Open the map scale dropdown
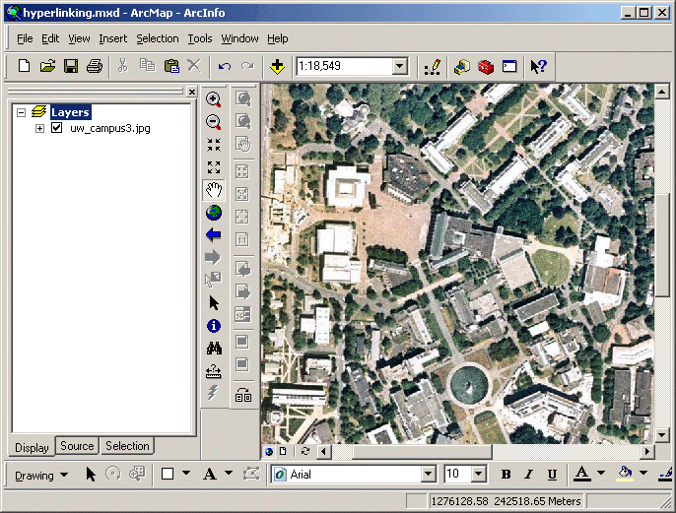The image size is (676, 513). coord(400,67)
